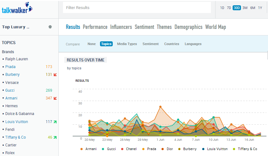This screenshot has height=156, width=268.
Task: Select Louis Vuitton topic in sidebar
Action: tap(16, 122)
